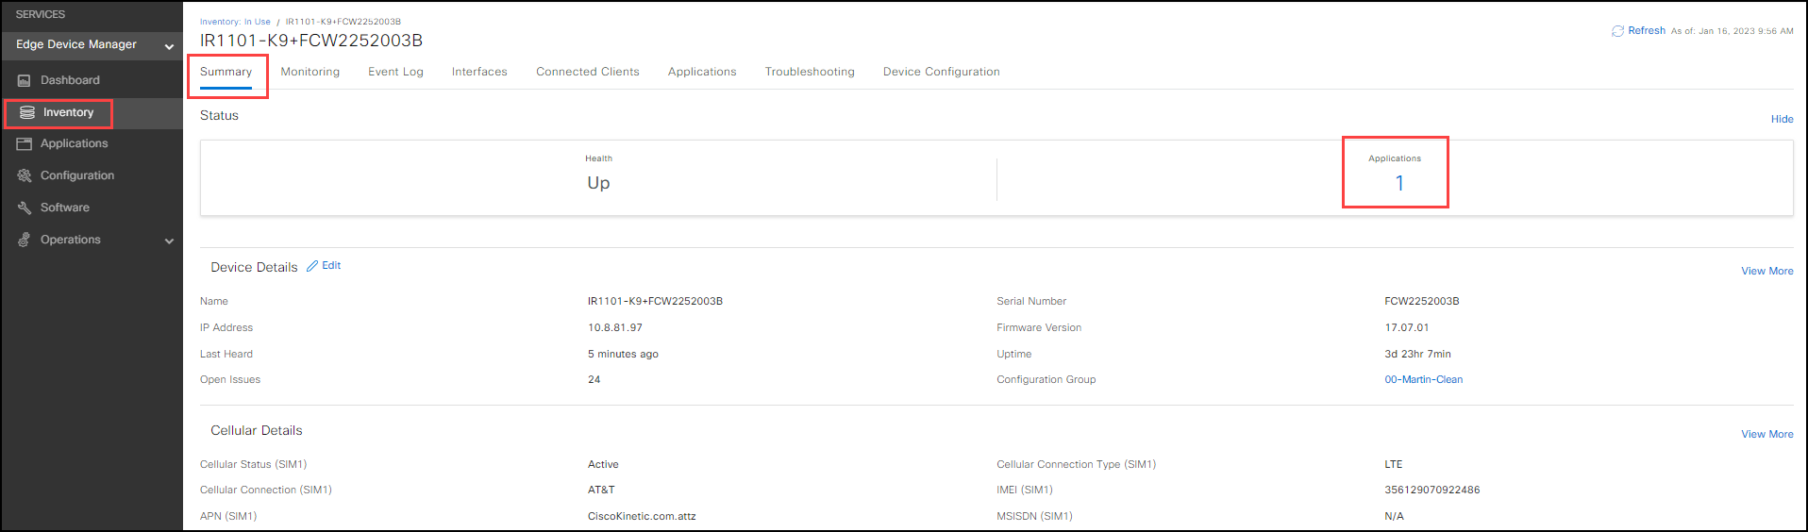
Task: Select the Troubleshooting tab
Action: 810,72
